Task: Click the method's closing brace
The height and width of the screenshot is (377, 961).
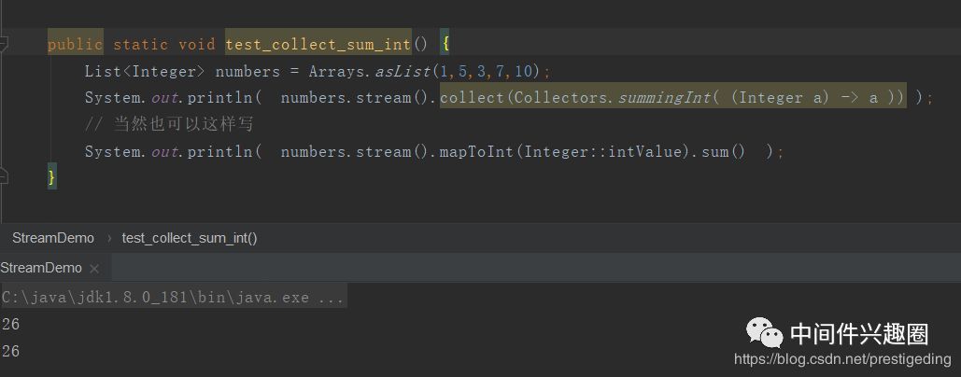Action: point(52,178)
